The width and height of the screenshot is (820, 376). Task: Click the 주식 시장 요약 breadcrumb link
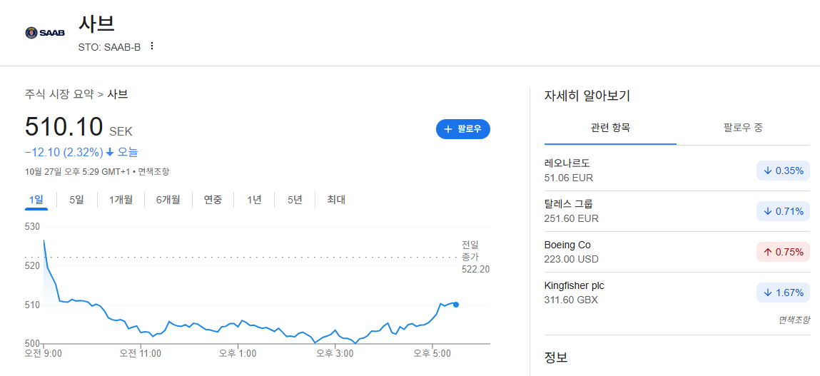coord(59,95)
